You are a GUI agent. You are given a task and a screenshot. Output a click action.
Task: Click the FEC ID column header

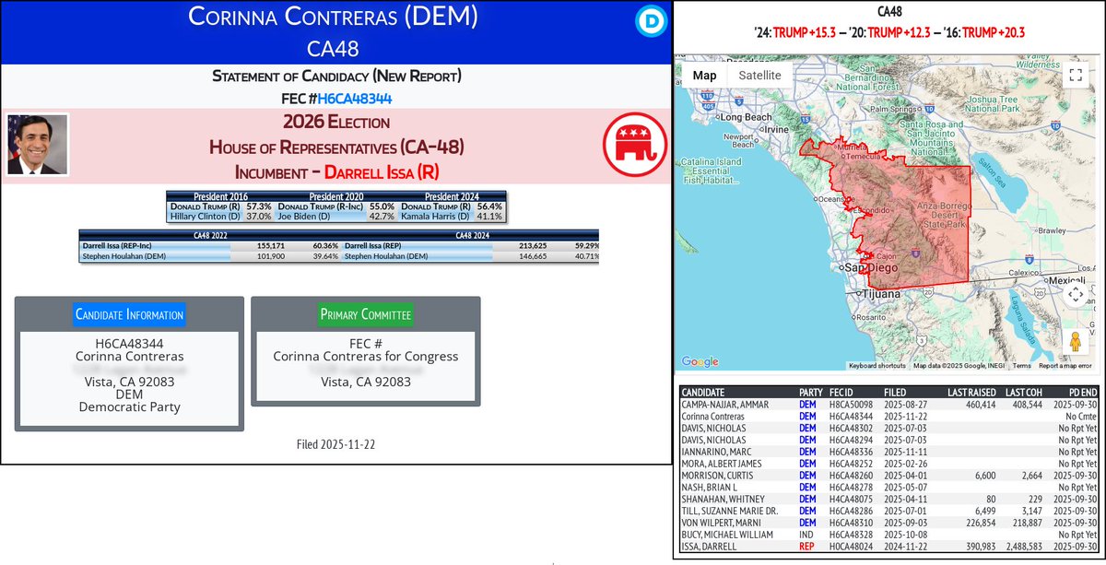coord(842,392)
